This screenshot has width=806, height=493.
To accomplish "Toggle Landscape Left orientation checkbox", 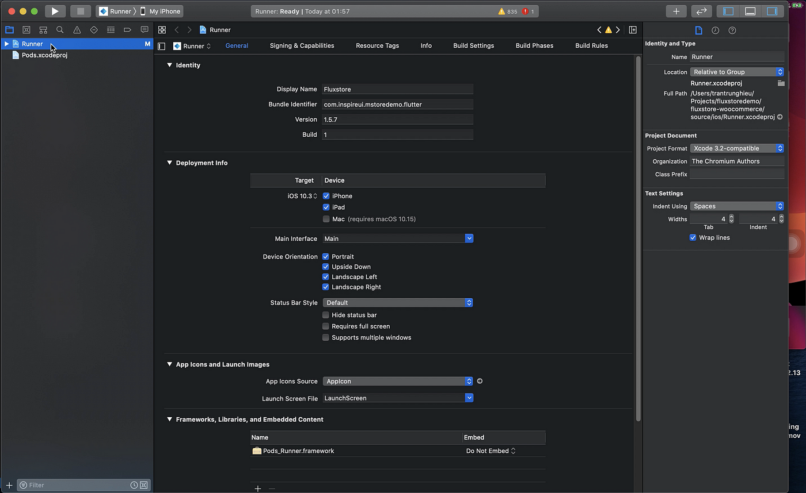I will point(326,277).
